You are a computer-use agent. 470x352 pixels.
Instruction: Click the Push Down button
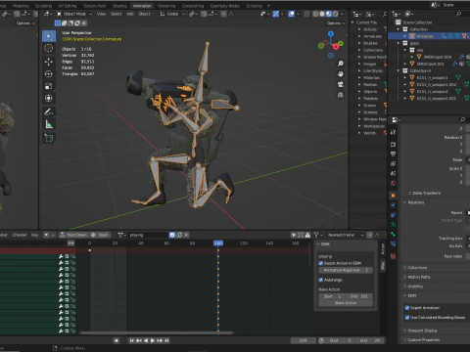pos(73,235)
